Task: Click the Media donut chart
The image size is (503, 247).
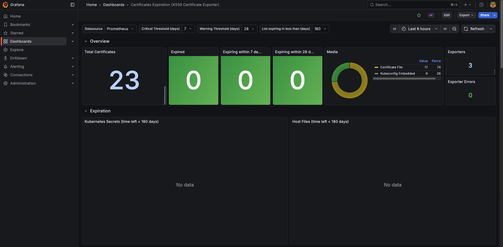Action: pyautogui.click(x=349, y=80)
